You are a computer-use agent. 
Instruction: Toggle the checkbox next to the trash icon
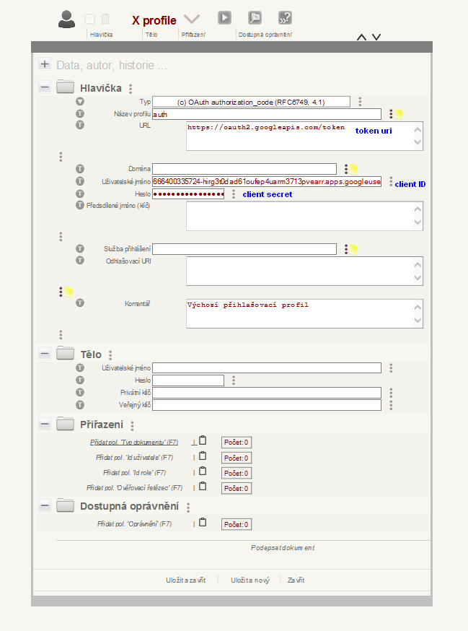click(x=89, y=19)
